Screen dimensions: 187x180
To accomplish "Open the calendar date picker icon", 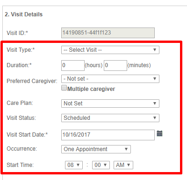I will [159, 133].
